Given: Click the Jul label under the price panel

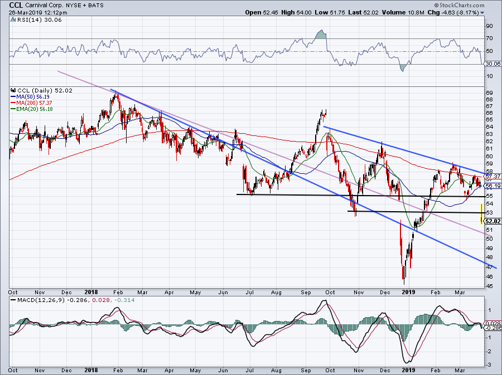Looking at the screenshot, I should 250,292.
